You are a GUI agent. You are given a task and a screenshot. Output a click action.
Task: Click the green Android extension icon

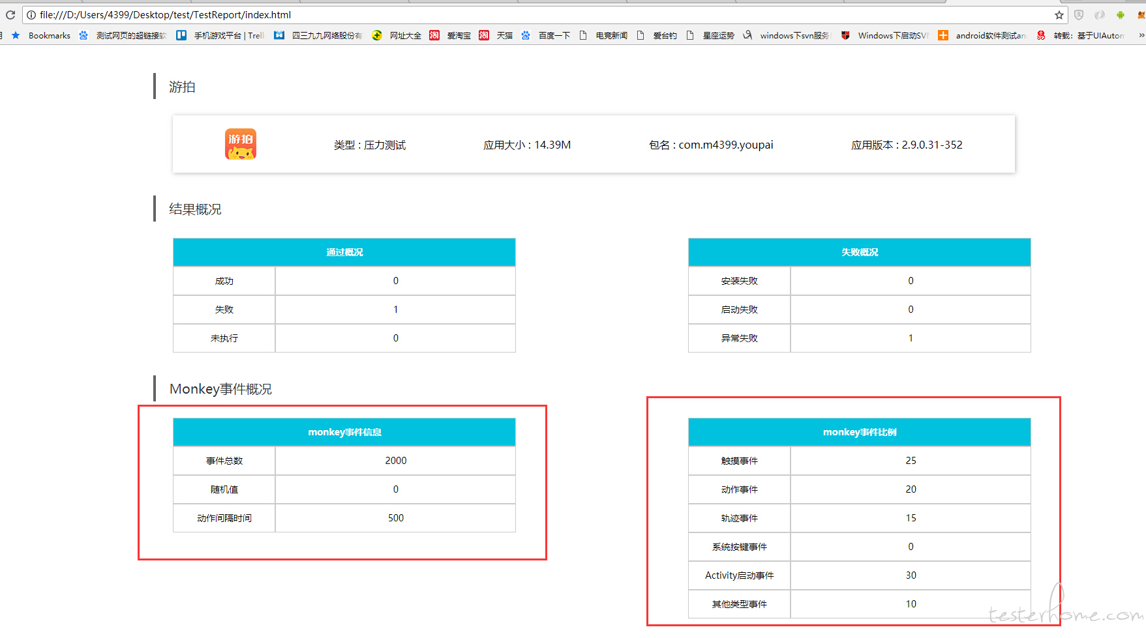click(x=1121, y=15)
